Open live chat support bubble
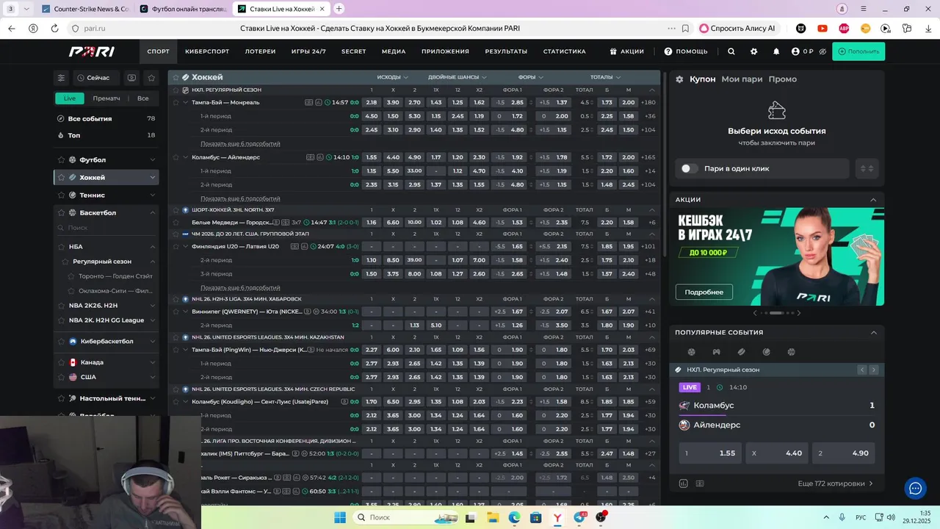The width and height of the screenshot is (940, 529). point(915,488)
